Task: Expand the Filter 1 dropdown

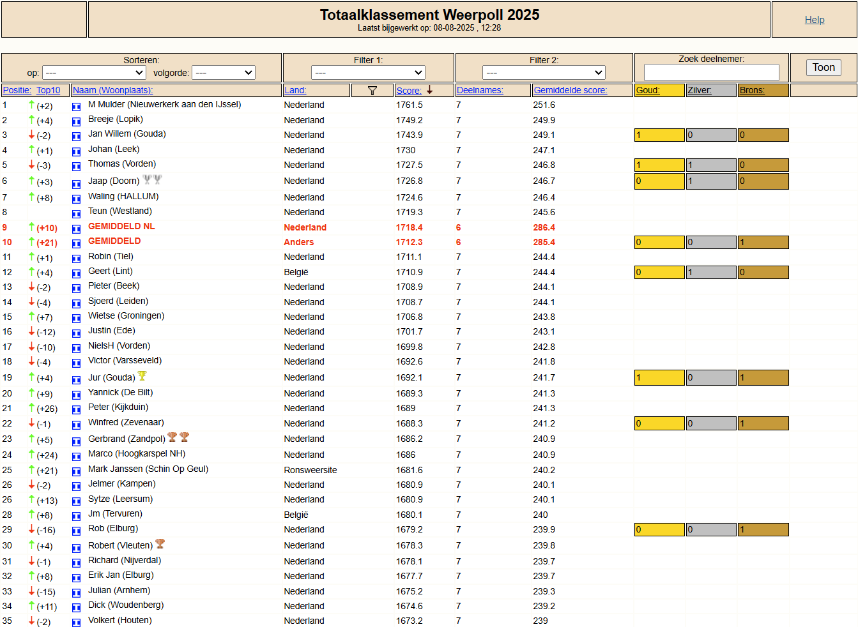Action: 368,73
